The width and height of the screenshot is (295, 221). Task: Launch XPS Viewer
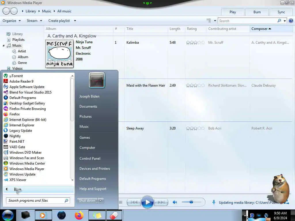15,180
